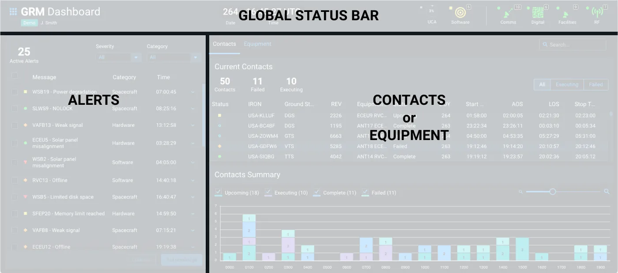Click inside the Search field
The height and width of the screenshot is (273, 618).
573,44
